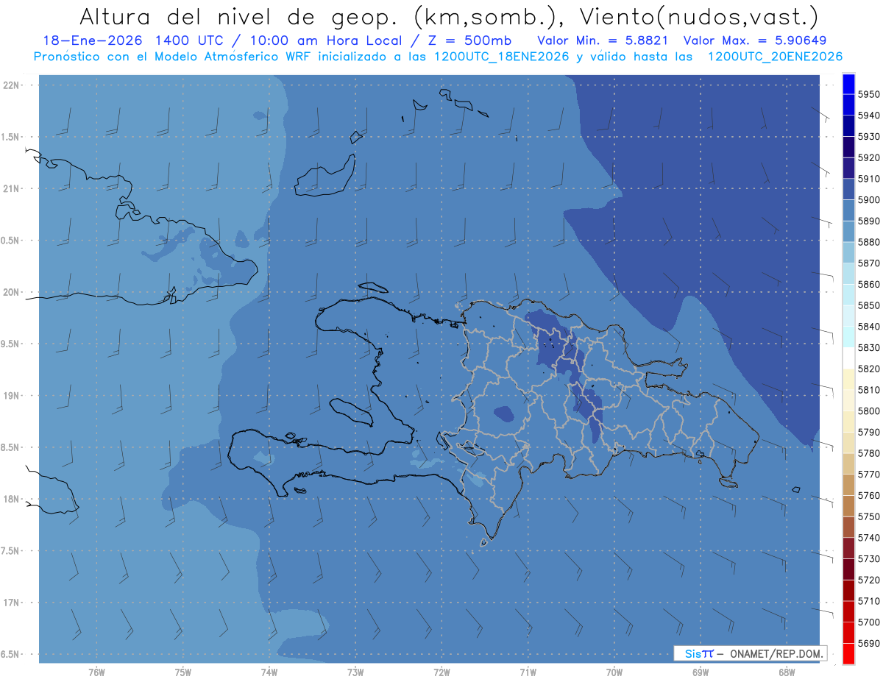Click the '5880' legend label
The width and height of the screenshot is (883, 682).
868,242
